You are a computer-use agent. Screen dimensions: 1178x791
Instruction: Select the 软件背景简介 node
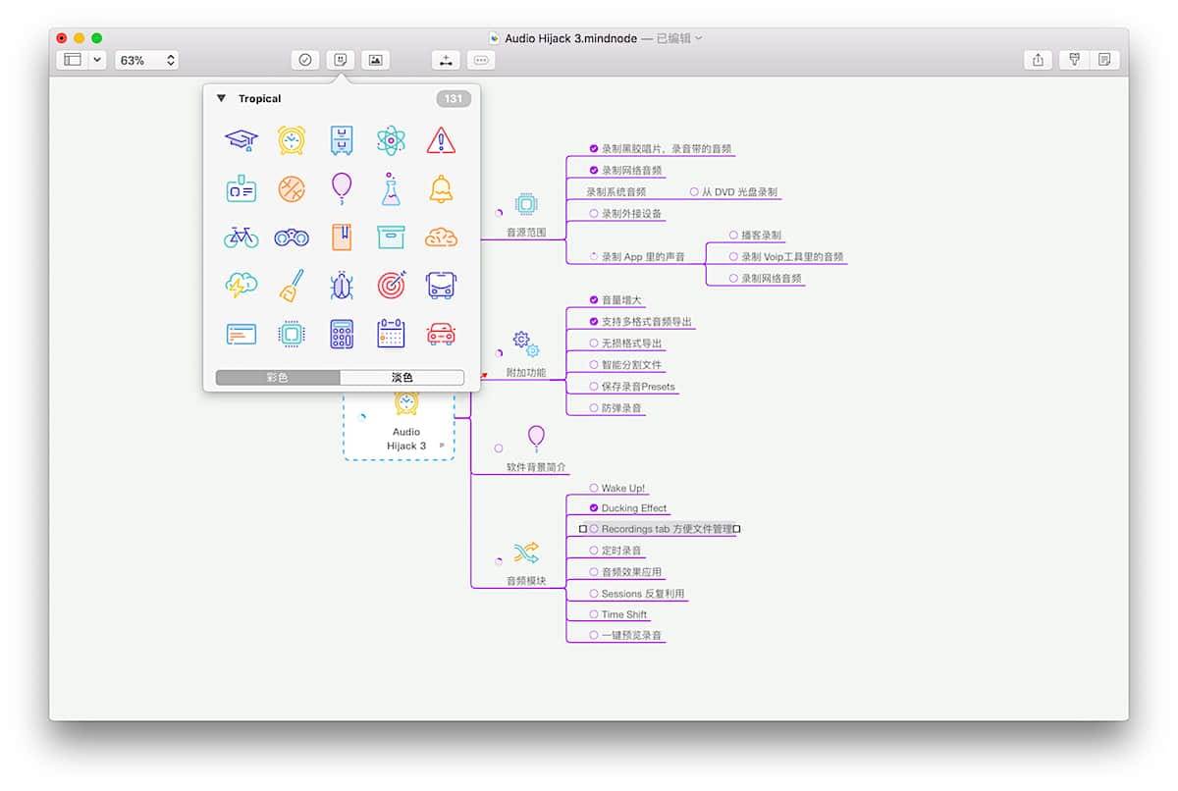[x=536, y=467]
